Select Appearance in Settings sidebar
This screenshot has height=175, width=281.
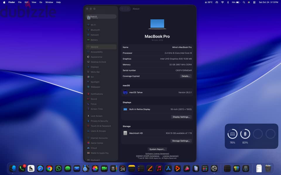(x=101, y=57)
